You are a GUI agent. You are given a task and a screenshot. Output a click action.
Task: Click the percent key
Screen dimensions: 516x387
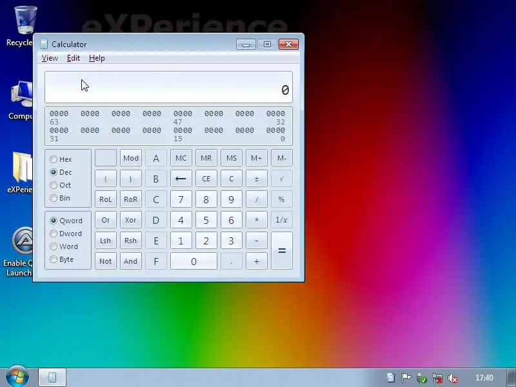(x=282, y=199)
